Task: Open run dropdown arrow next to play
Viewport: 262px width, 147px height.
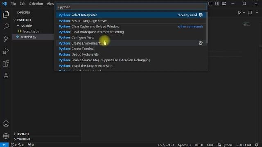Action: coord(244,13)
